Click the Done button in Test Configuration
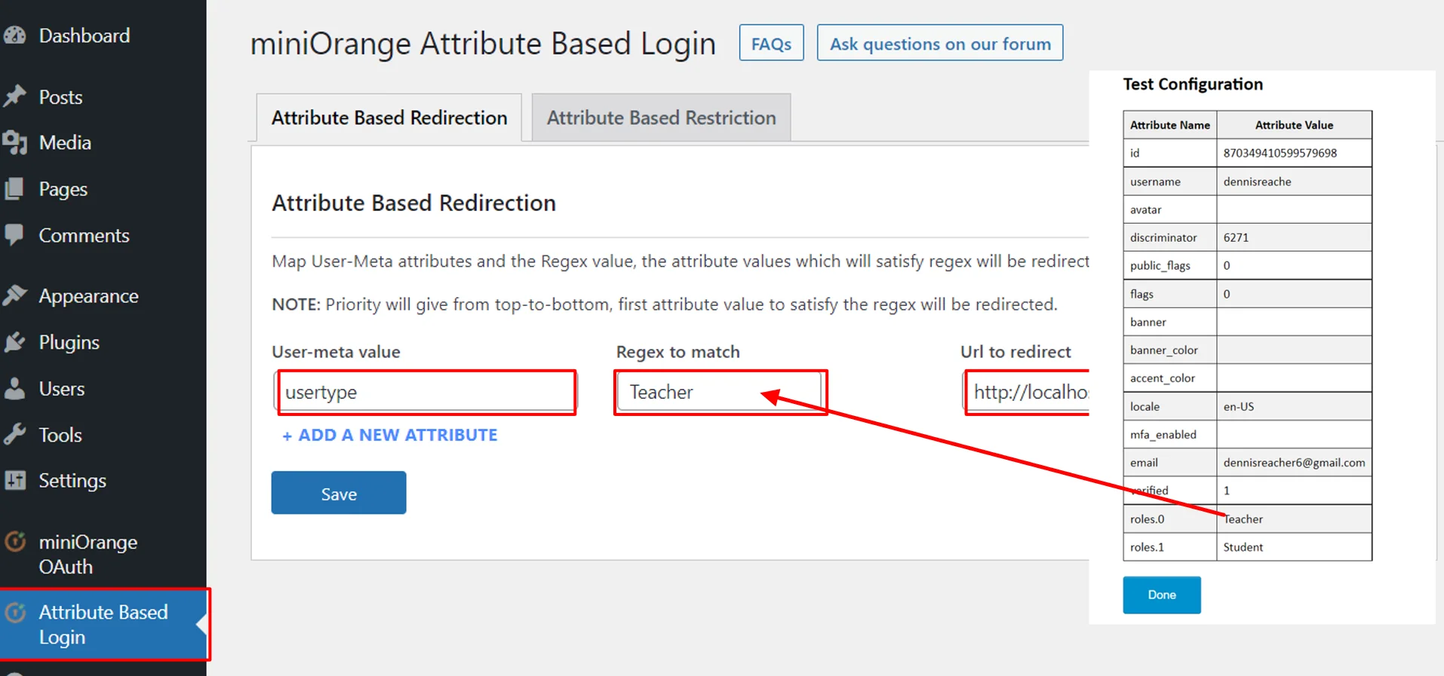 pos(1162,595)
